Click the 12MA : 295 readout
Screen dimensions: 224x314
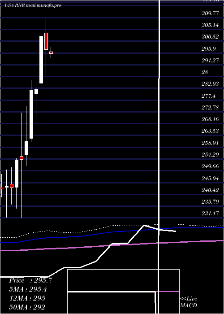click(x=27, y=298)
